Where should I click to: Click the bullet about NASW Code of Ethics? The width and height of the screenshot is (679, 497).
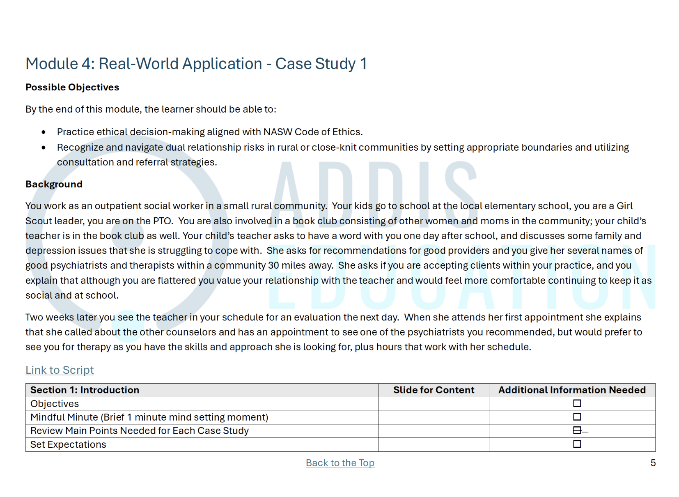210,132
